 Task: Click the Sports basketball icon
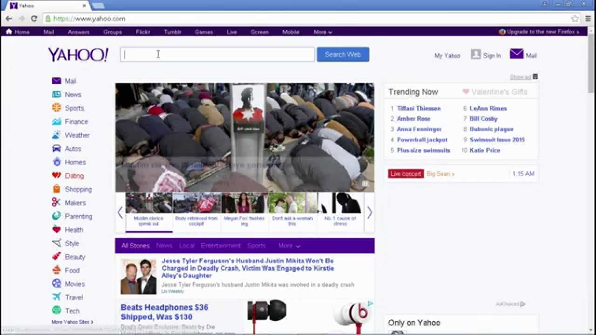tap(56, 108)
